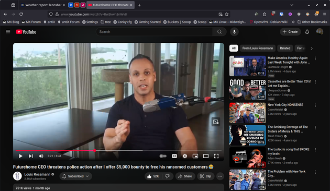Viewport: 330px width, 191px height.
Task: Open menu for Smirking Revenge video
Action: (x=315, y=127)
